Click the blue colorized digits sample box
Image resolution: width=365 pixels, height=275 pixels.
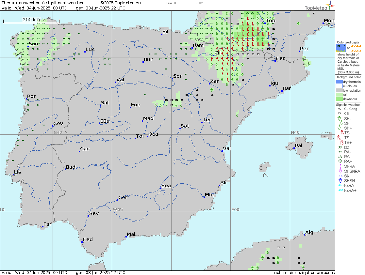pyautogui.click(x=341, y=48)
